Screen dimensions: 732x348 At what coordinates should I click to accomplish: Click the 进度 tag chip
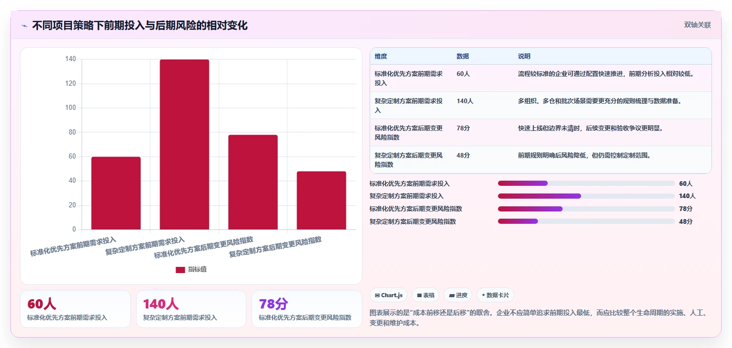[458, 295]
